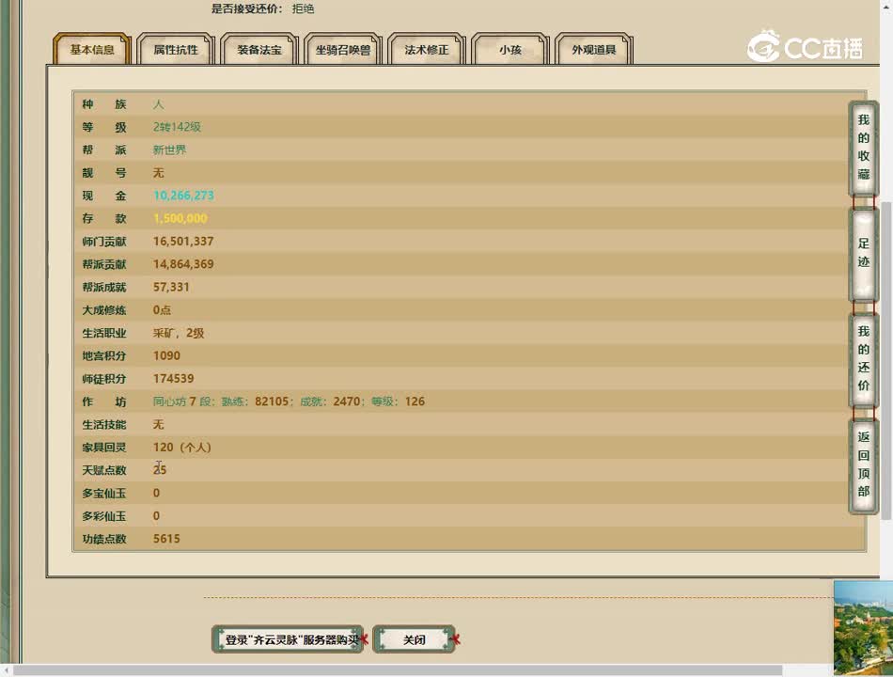Switch to the 小孩 tab
This screenshot has height=677, width=893.
coord(510,50)
